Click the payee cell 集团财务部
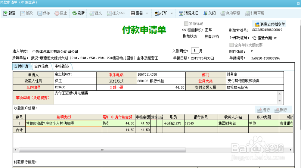Image resolution: width=301 pixels, height=168 pixels. coord(233,123)
